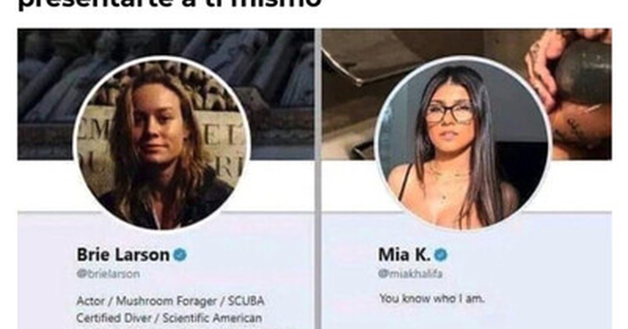Click the 'Mushroom Forager' text in bio
Image resolution: width=628 pixels, height=329 pixels.
tap(166, 301)
